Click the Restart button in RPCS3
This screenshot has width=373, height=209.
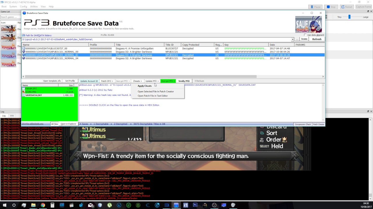[x=347, y=7]
